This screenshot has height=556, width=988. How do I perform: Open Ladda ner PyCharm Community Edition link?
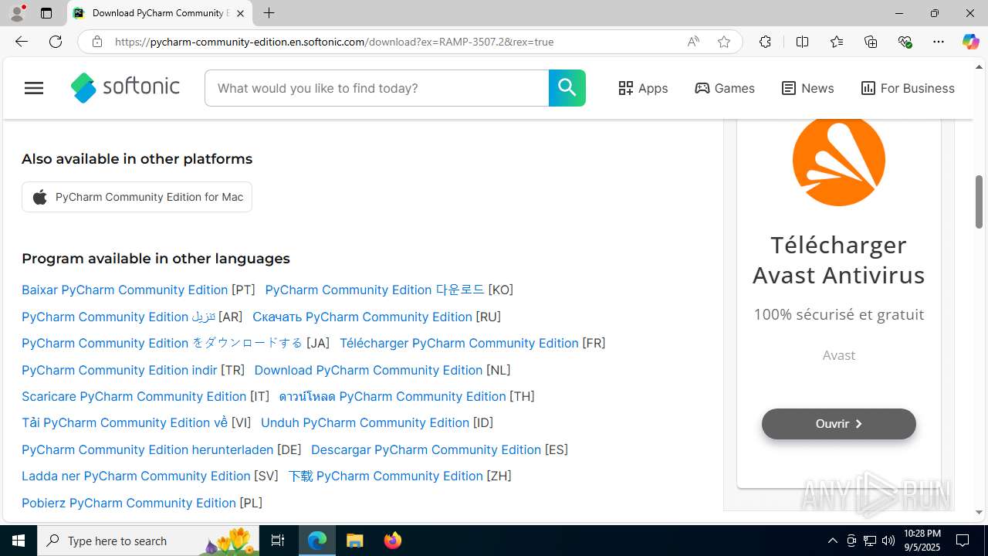136,476
